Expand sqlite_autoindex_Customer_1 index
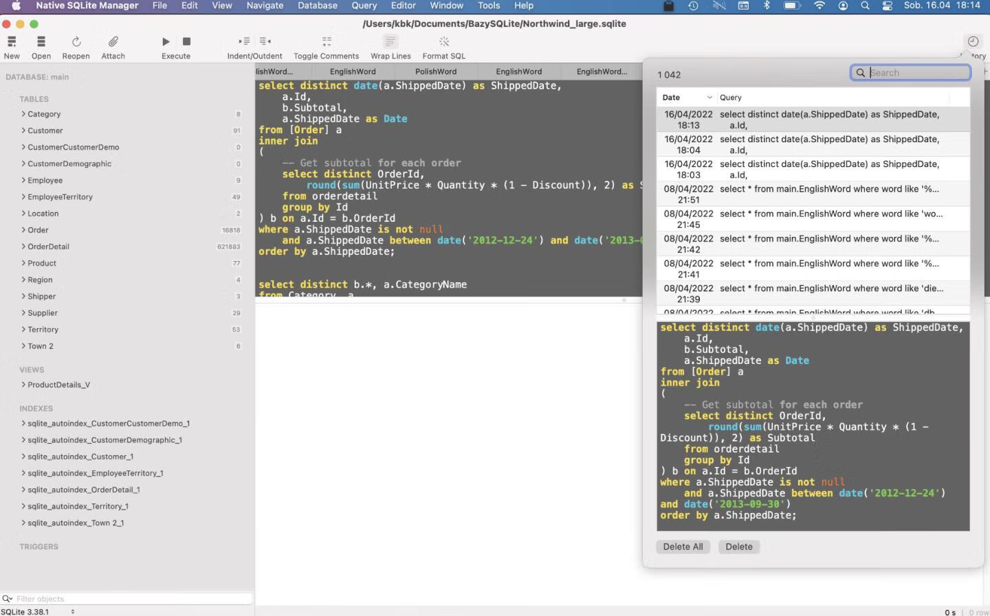This screenshot has height=616, width=990. pyautogui.click(x=23, y=457)
